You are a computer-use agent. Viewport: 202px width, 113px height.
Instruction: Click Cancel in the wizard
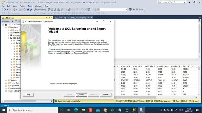point(106,95)
